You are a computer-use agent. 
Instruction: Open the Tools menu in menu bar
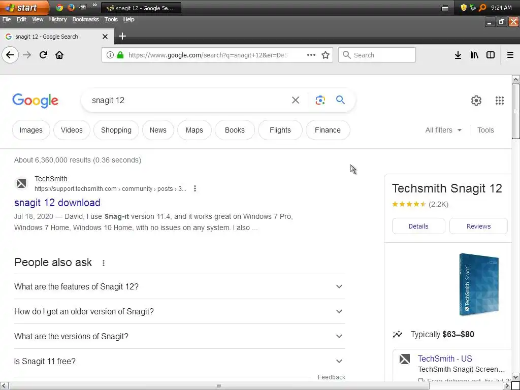tap(111, 20)
